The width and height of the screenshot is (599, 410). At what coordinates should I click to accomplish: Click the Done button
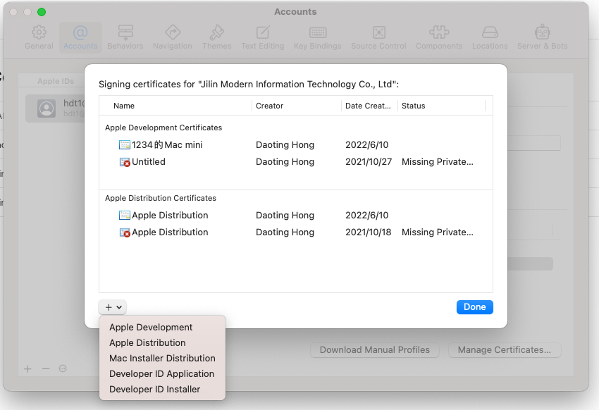tap(474, 307)
